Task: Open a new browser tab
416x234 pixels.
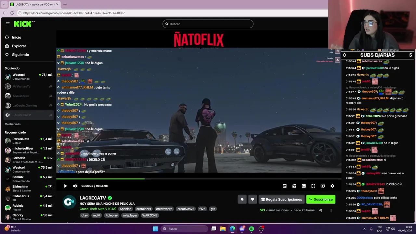Action: (65, 4)
